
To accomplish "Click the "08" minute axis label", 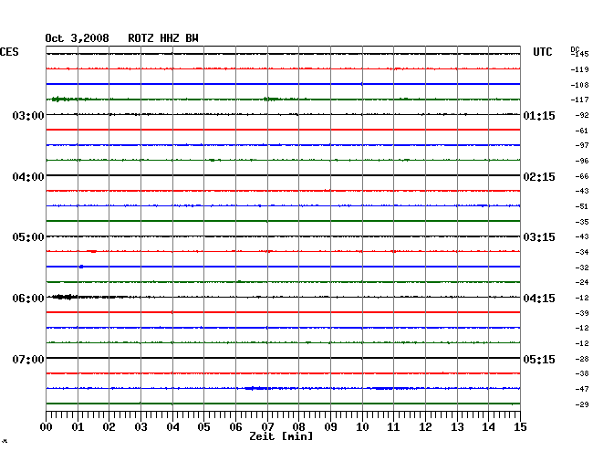I will point(298,427).
